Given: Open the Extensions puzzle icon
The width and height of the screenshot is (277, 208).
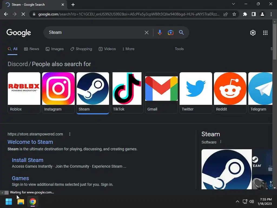Looking at the screenshot, I should [245, 14].
